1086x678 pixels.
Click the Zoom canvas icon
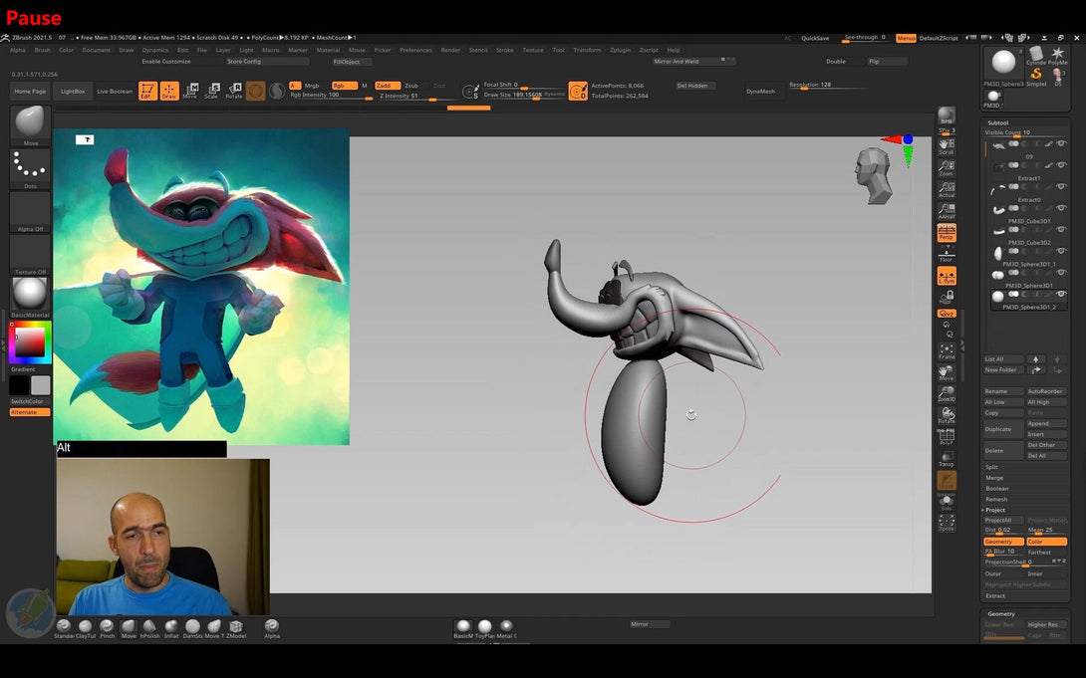[x=947, y=168]
